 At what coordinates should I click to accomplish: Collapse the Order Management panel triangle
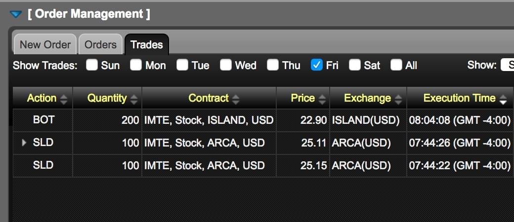tap(16, 14)
